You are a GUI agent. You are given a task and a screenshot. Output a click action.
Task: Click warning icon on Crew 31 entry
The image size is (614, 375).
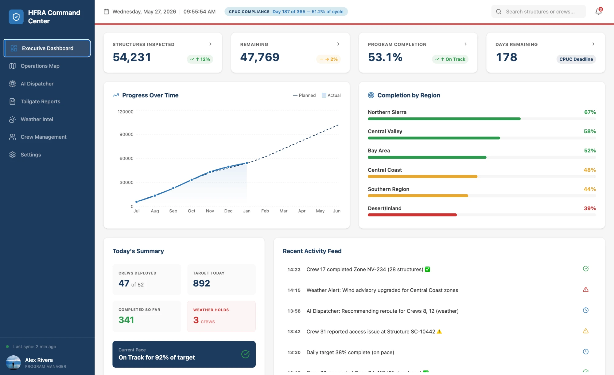click(x=586, y=331)
